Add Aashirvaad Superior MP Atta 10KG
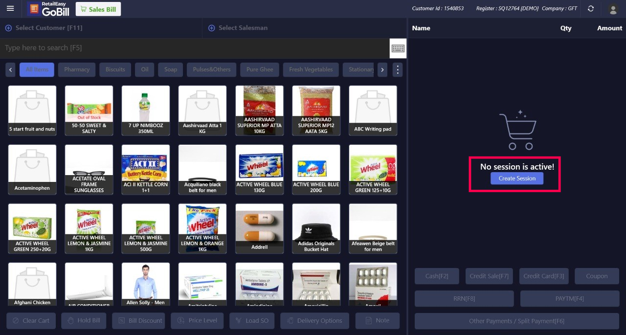 point(259,111)
